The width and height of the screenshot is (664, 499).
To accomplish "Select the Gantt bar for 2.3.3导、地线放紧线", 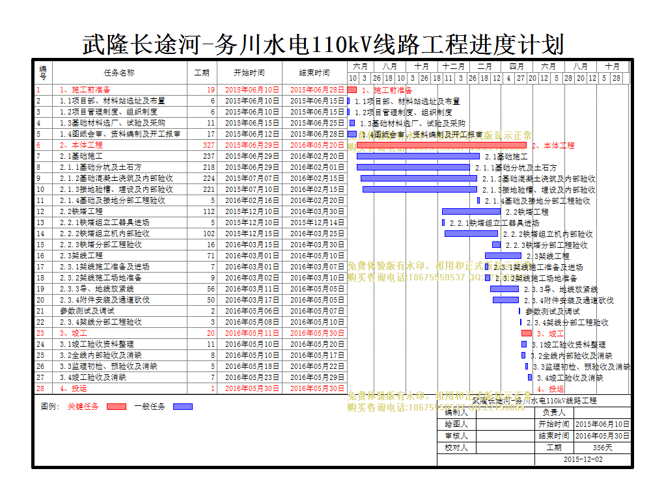I will point(505,289).
